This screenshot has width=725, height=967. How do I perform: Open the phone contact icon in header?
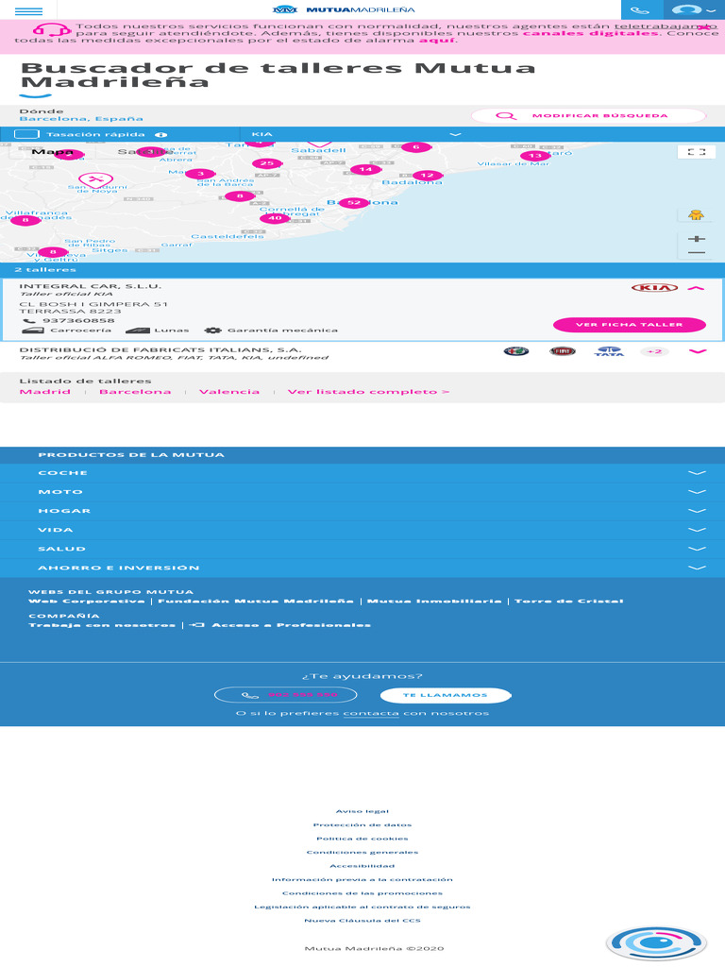[x=641, y=9]
